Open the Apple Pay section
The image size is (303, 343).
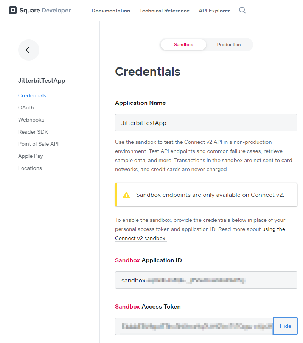click(x=31, y=156)
